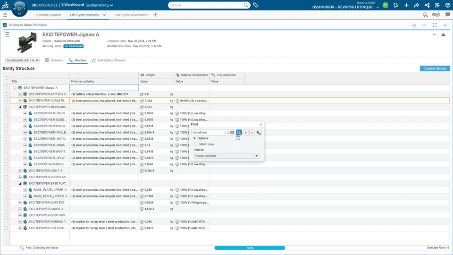Click the share arrow icon
Screen dimensions: 453x255
coord(417,5)
